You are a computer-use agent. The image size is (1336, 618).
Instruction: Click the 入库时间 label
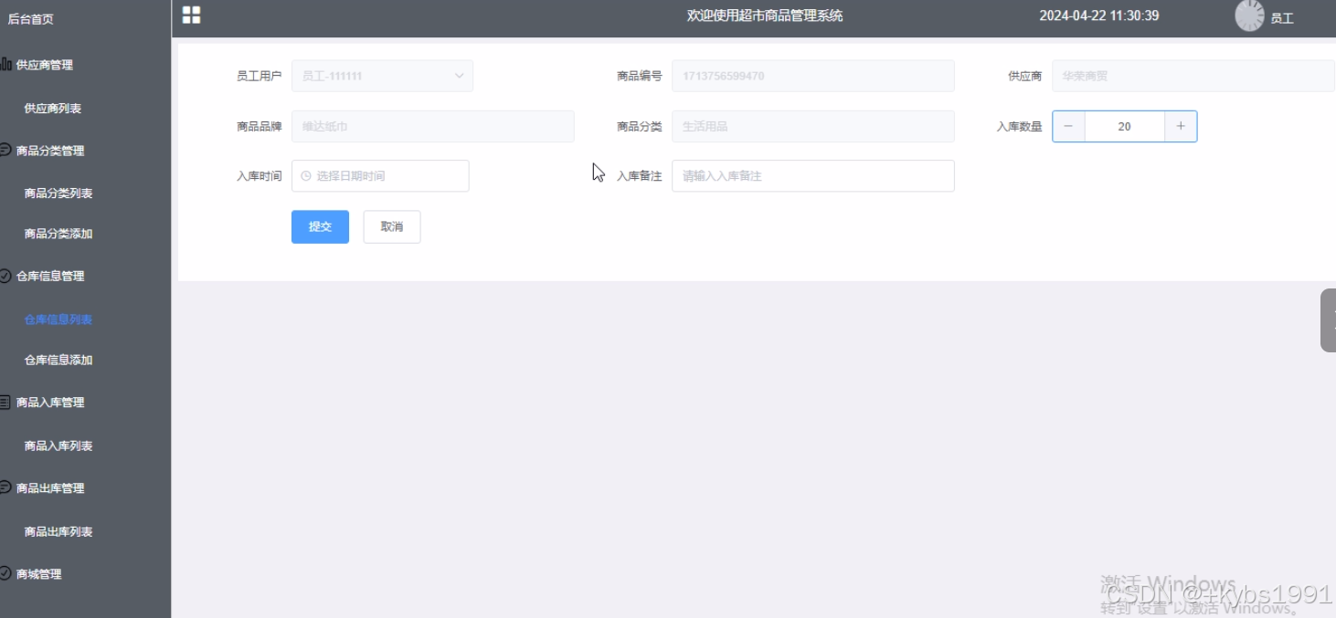[259, 176]
